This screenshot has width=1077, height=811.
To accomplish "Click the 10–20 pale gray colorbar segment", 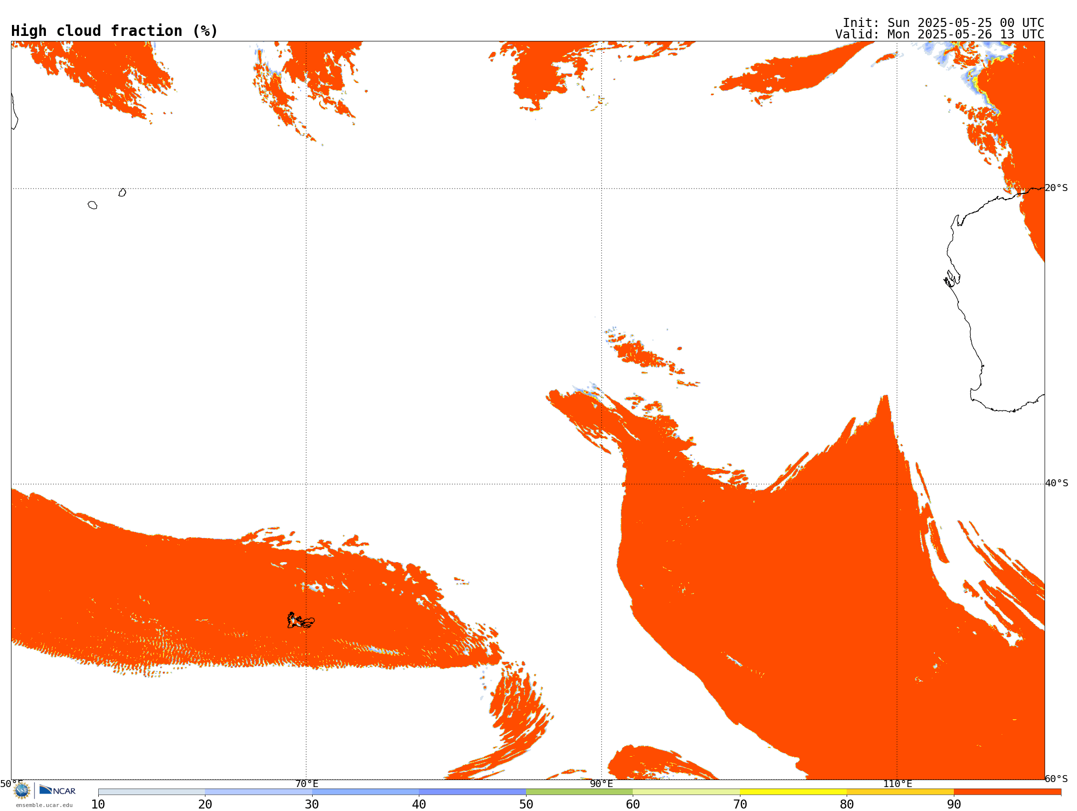I will pos(152,792).
